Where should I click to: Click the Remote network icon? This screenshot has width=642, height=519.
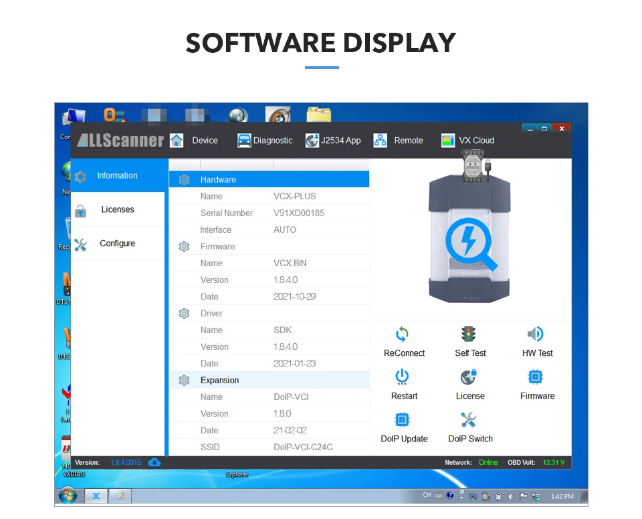pos(381,140)
